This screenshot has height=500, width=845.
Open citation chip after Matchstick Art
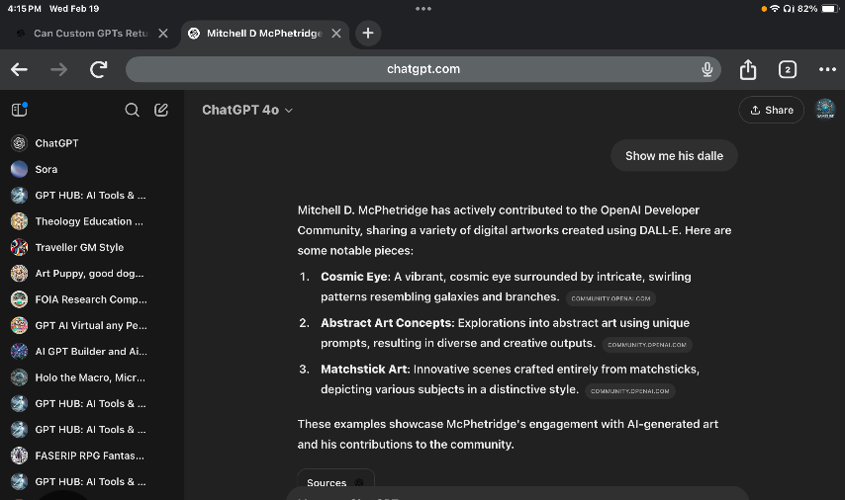629,391
